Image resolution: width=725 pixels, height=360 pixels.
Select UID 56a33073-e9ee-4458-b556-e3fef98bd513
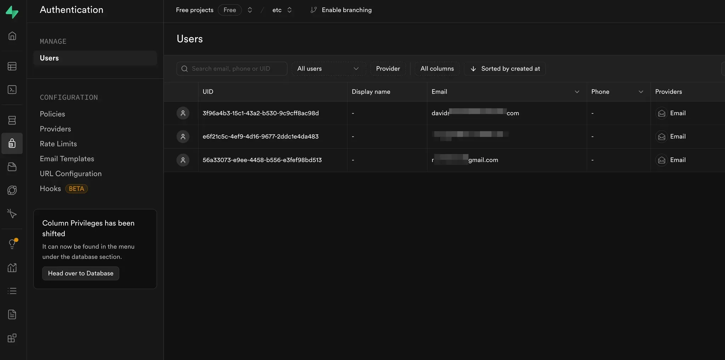(262, 160)
